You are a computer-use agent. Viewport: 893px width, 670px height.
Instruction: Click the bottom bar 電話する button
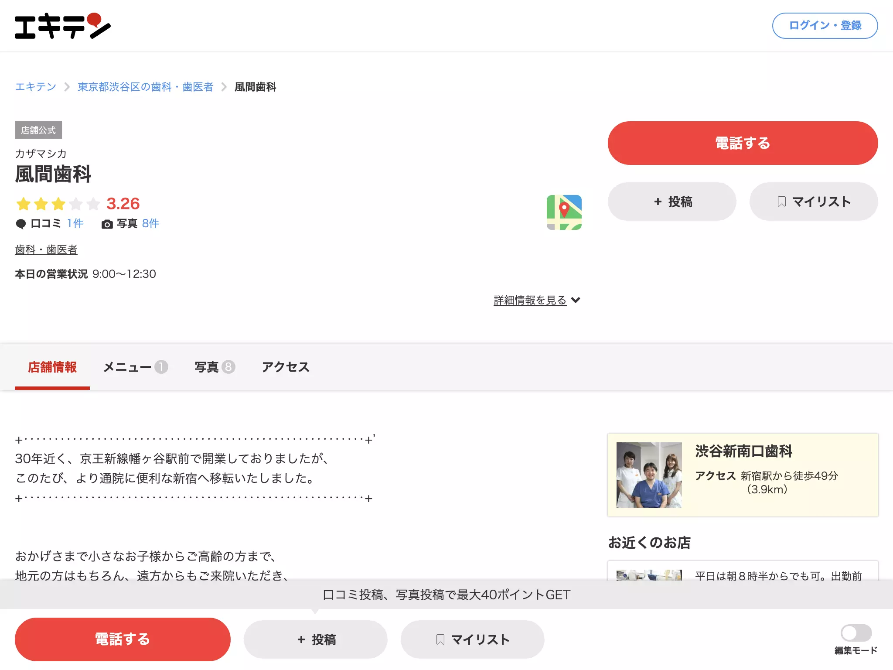pos(123,639)
